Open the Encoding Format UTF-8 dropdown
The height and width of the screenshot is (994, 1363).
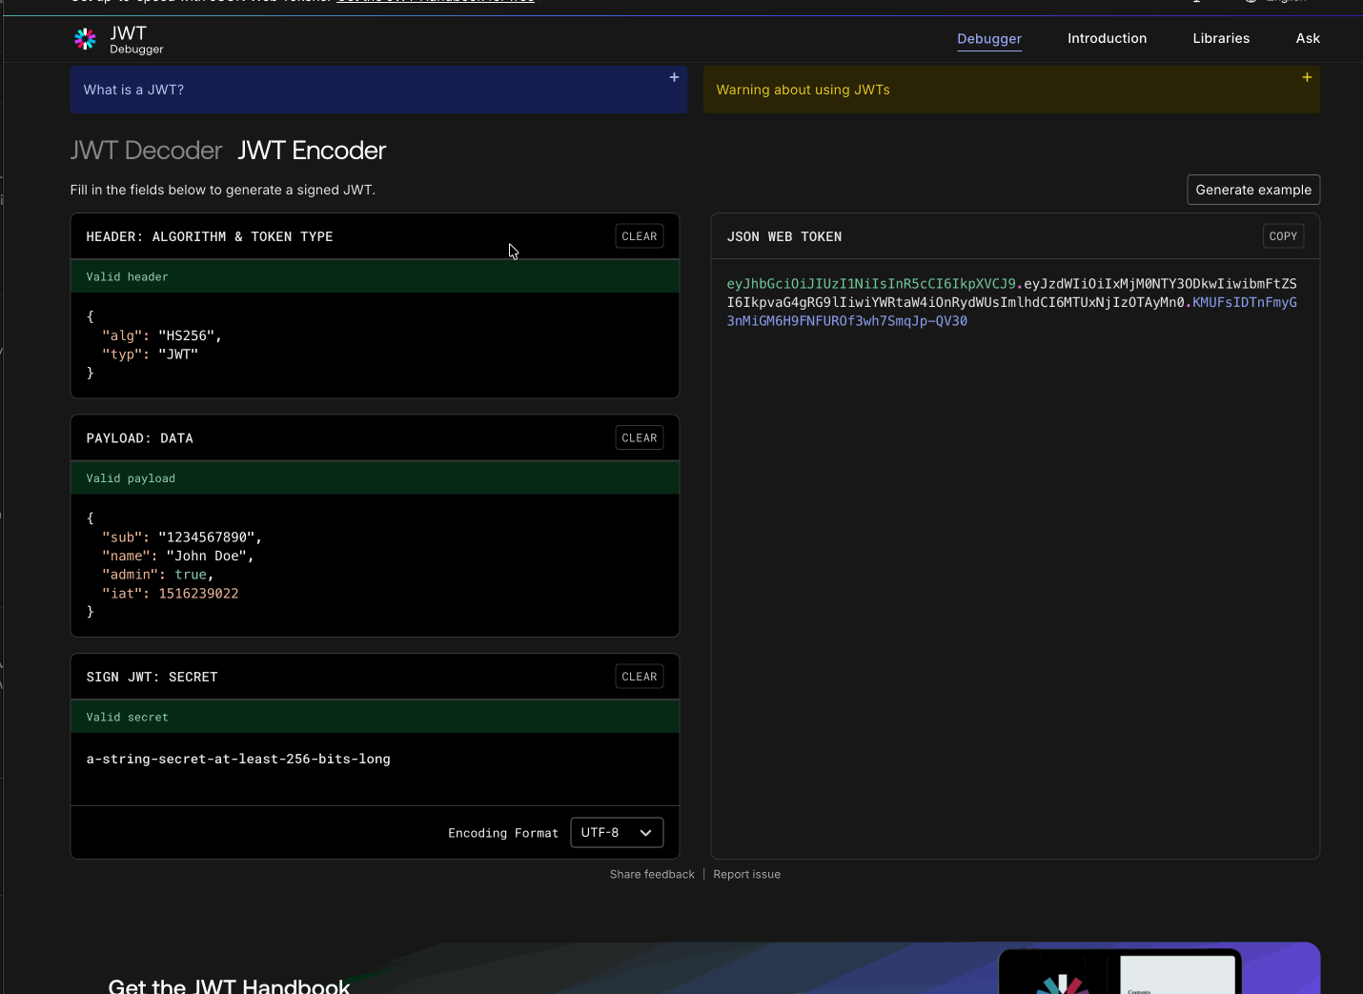617,832
